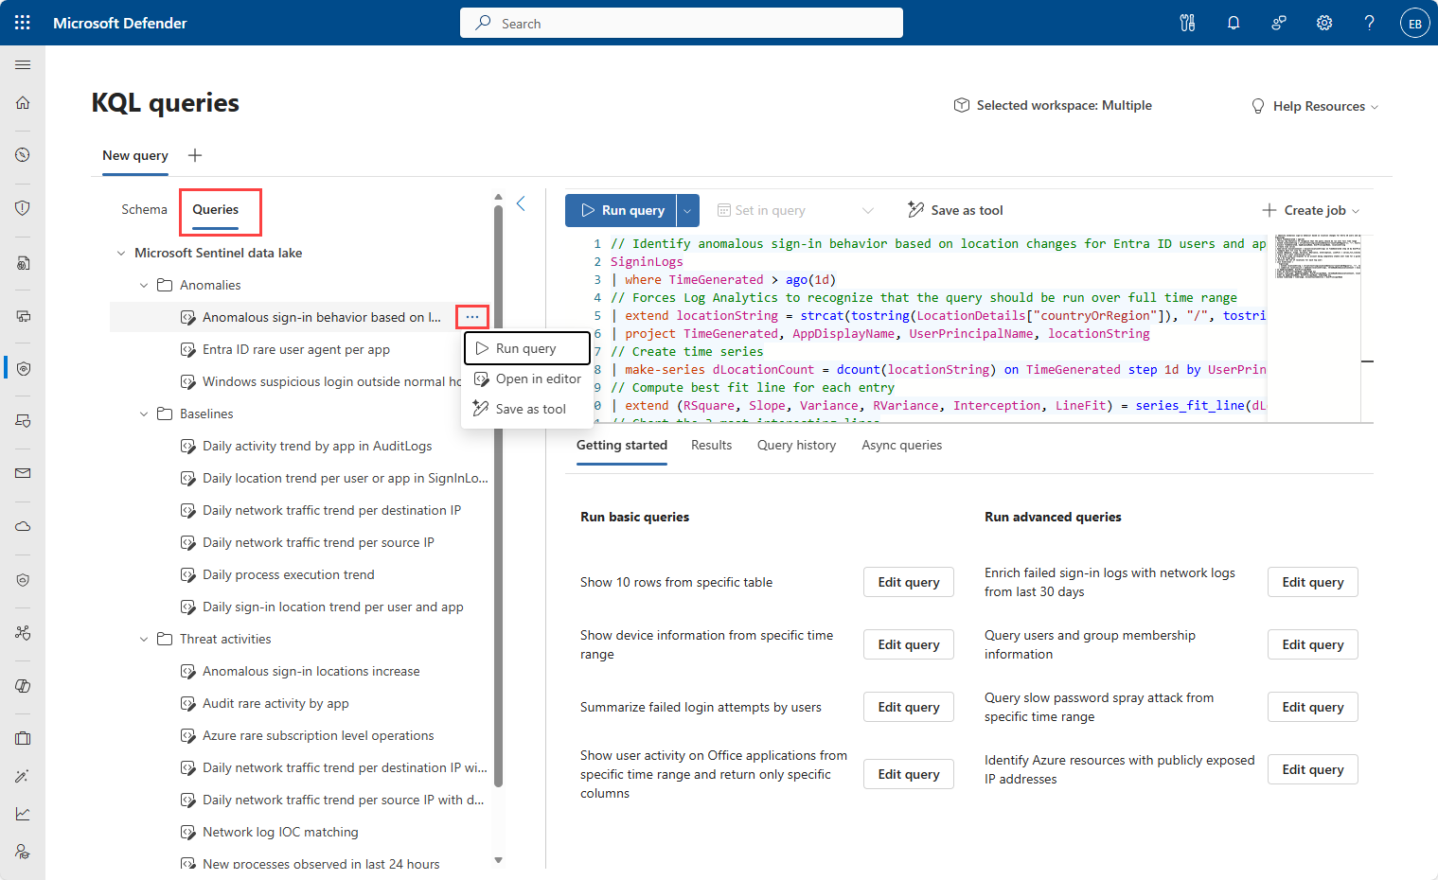This screenshot has width=1438, height=880.
Task: Switch to the Schema tab
Action: [x=144, y=209]
